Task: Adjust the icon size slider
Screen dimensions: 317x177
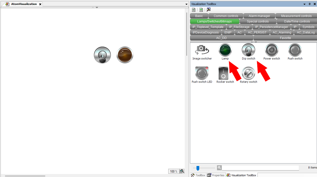Action: (x=198, y=168)
